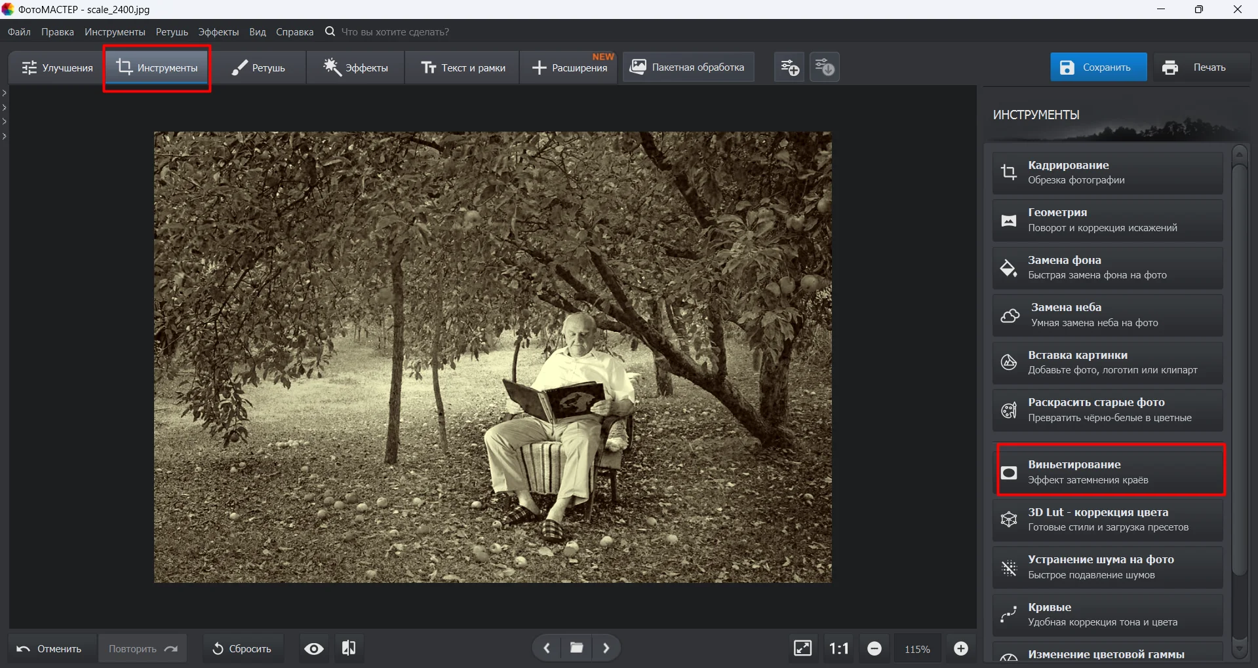Screen dimensions: 1258x668
Task: Reset changes with Сбросить button
Action: [243, 648]
